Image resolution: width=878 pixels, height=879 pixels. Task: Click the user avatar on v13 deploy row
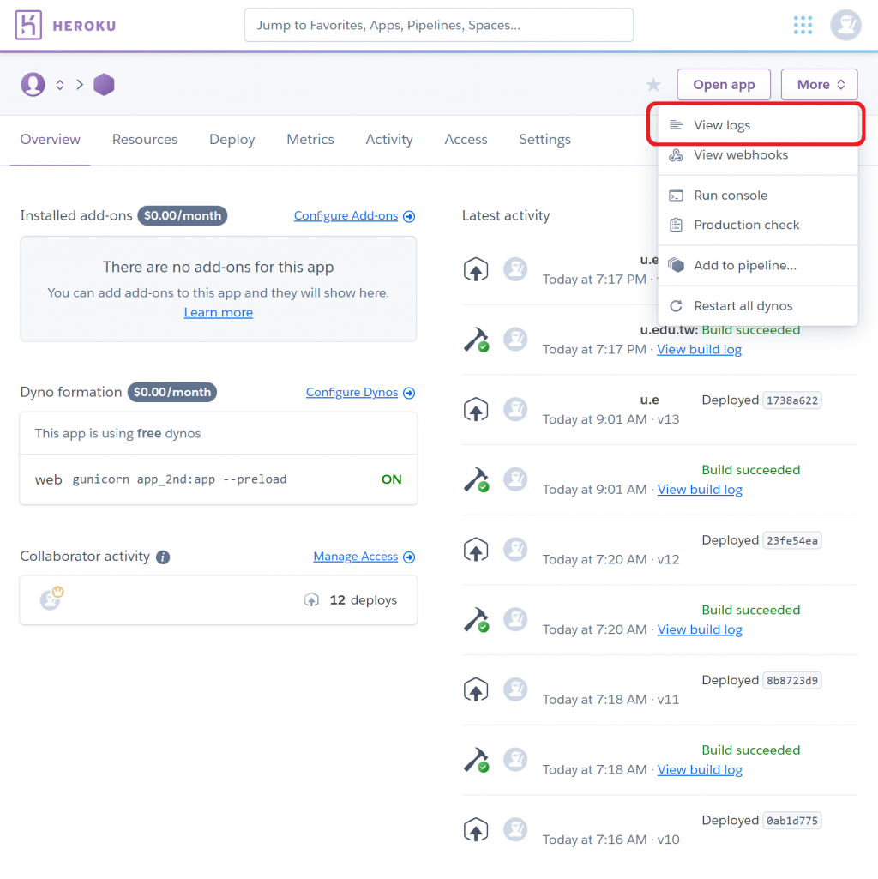click(515, 409)
